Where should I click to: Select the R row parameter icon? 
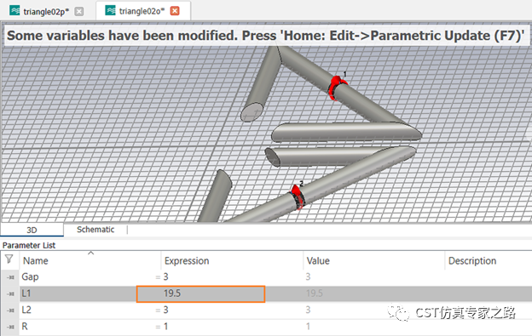[10, 327]
